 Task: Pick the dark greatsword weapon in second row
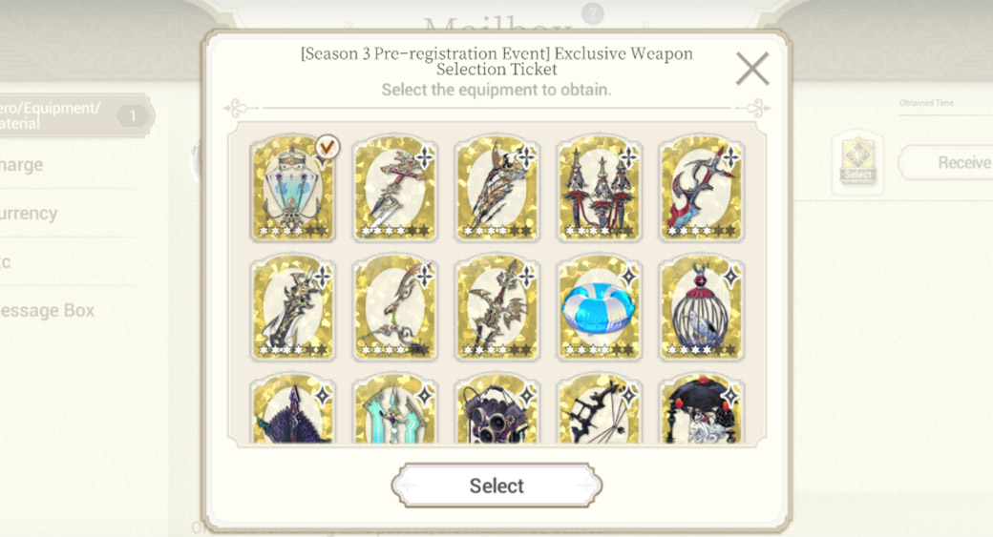pyautogui.click(x=292, y=308)
